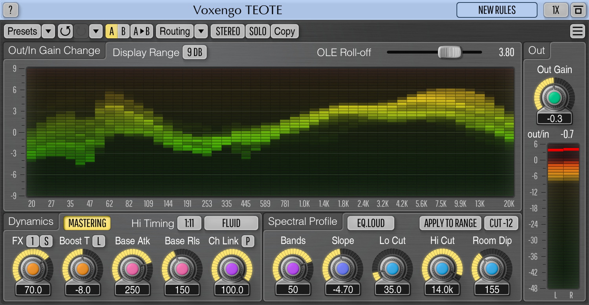Click the undo arrow icon
This screenshot has width=589, height=305.
tap(65, 31)
